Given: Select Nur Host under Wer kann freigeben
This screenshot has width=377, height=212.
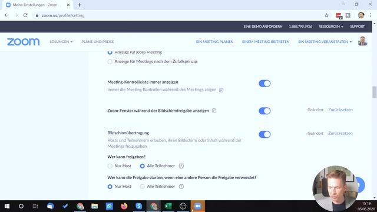Looking at the screenshot, I should pos(110,166).
